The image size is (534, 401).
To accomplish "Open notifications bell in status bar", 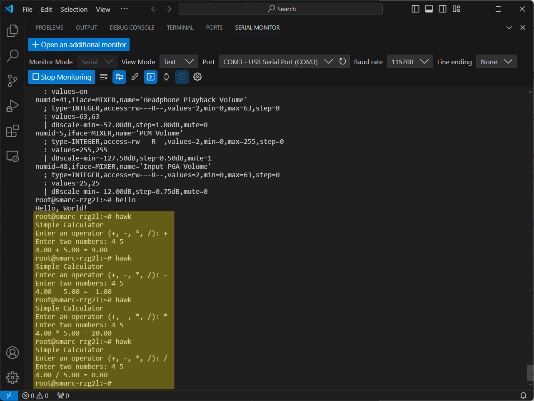I will 524,396.
